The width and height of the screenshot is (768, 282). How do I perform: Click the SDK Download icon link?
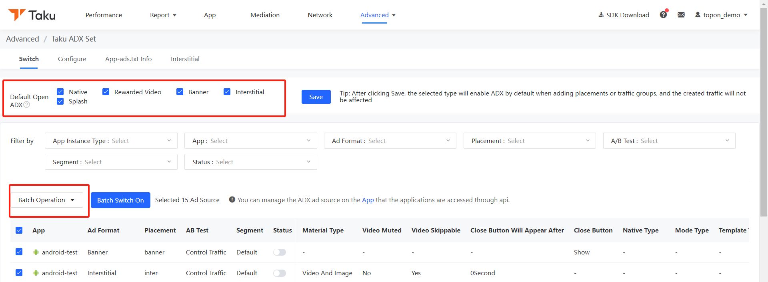[x=601, y=15]
